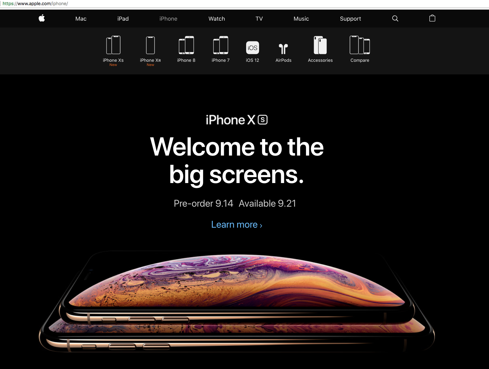Open the iOS 12 icon
Image resolution: width=489 pixels, height=369 pixels.
point(253,48)
